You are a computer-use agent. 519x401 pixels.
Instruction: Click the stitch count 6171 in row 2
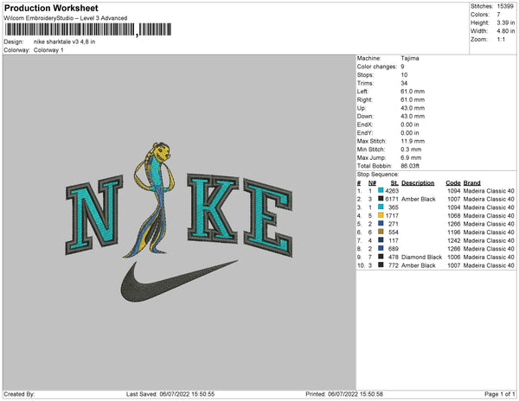tap(392, 199)
